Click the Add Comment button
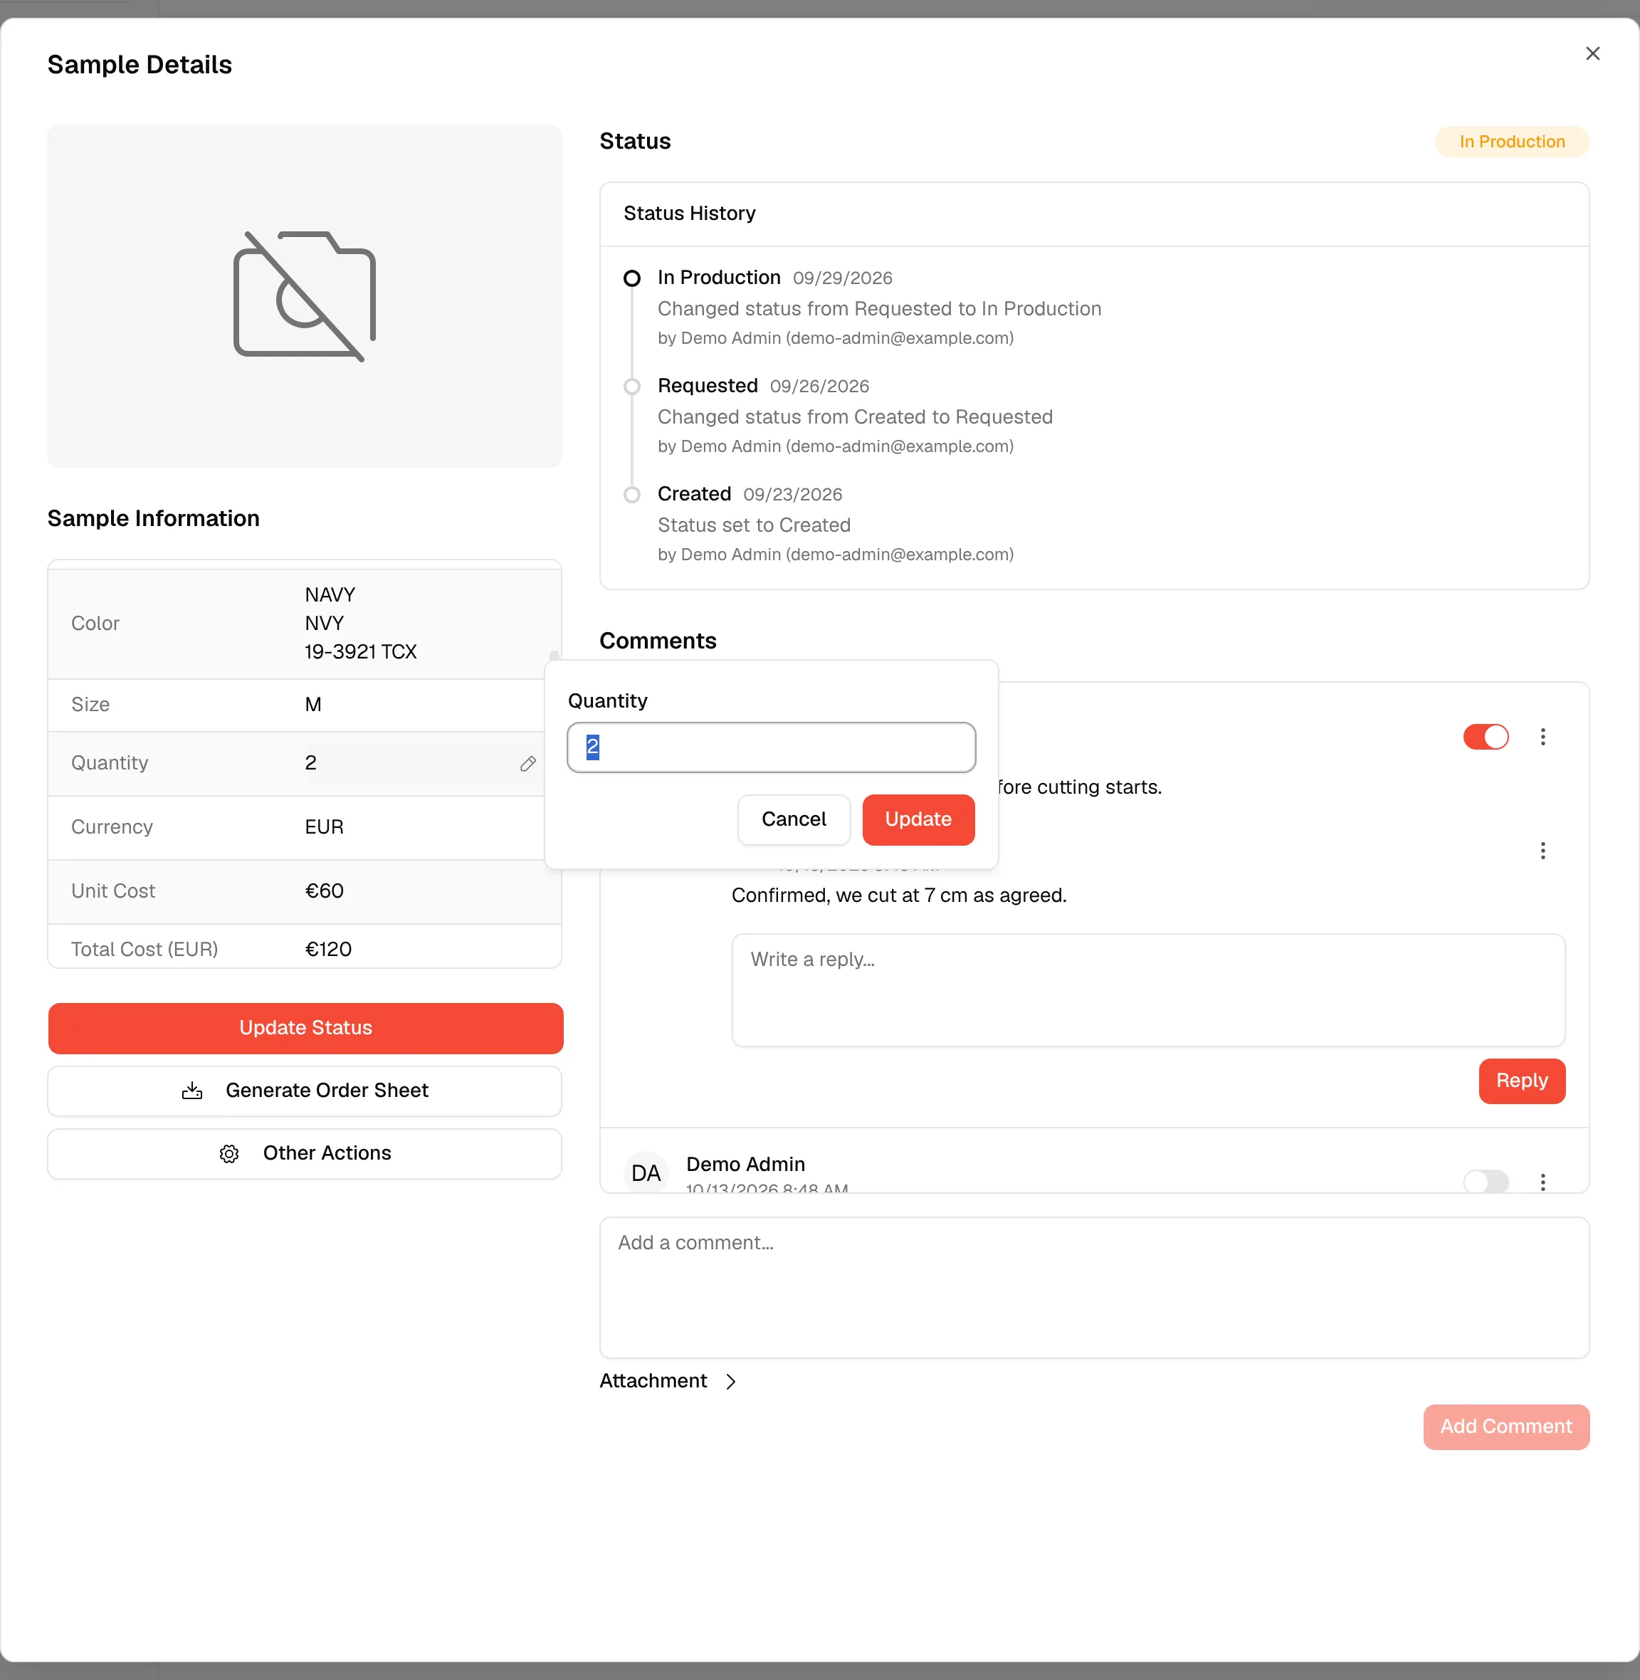Screen dimensions: 1640x1680 [x=1505, y=1427]
